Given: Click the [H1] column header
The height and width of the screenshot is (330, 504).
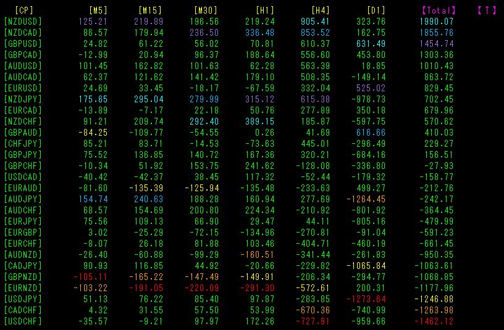Looking at the screenshot, I should (x=265, y=10).
